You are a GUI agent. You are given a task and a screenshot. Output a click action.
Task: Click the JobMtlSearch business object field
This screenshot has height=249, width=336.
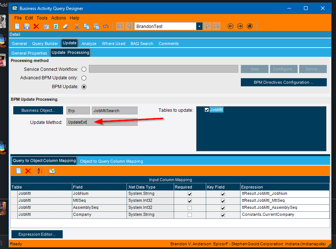tap(115, 111)
